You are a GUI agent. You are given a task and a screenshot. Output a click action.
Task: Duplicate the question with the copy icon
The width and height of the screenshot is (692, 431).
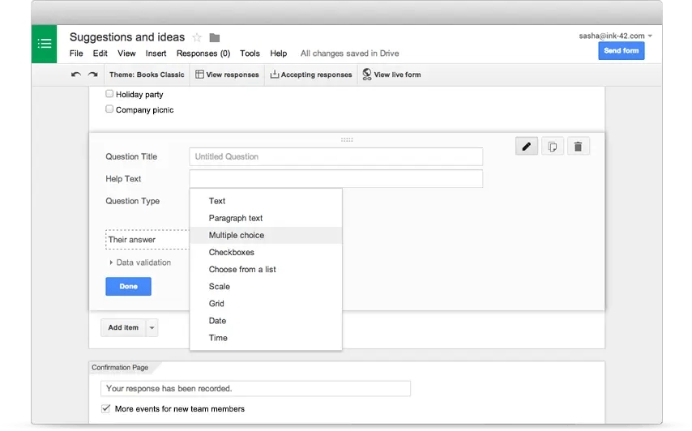tap(553, 147)
